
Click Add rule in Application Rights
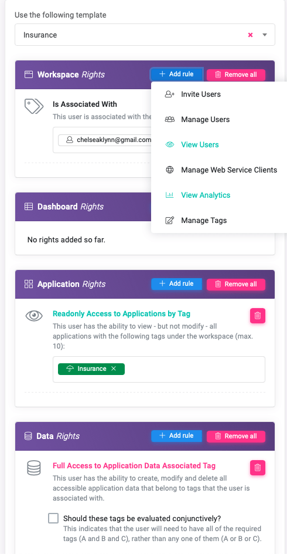[177, 283]
